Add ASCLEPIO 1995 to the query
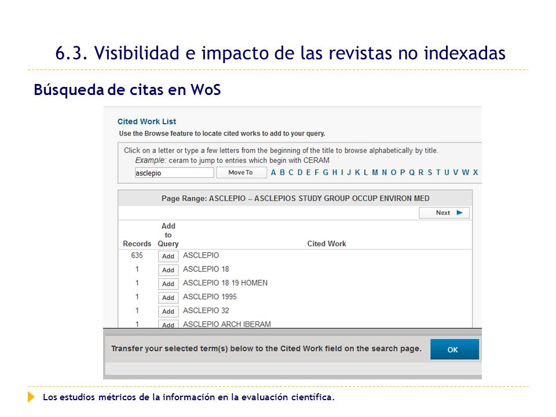 point(168,298)
